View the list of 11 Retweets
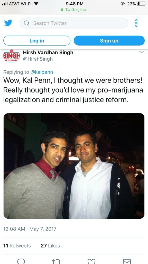This screenshot has width=148, height=264. point(17,246)
